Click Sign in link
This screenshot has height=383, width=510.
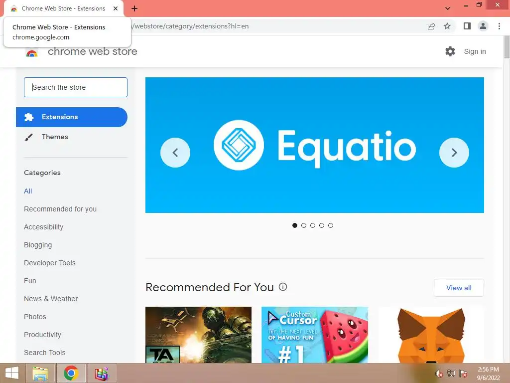475,51
